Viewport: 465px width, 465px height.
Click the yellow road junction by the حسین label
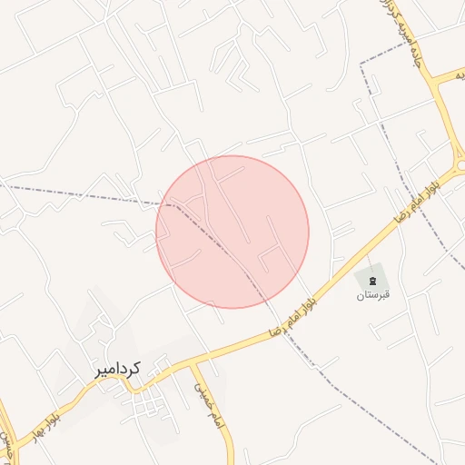pos(15,447)
